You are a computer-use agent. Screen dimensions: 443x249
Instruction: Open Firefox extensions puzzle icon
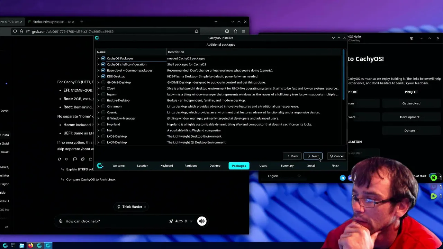pyautogui.click(x=235, y=31)
